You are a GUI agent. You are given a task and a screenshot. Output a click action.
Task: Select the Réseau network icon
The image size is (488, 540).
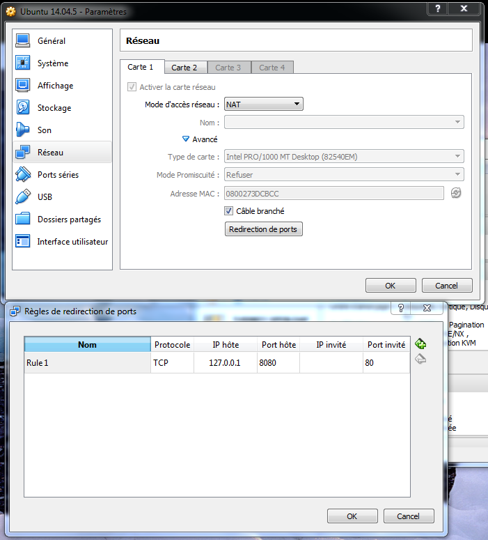click(x=23, y=152)
